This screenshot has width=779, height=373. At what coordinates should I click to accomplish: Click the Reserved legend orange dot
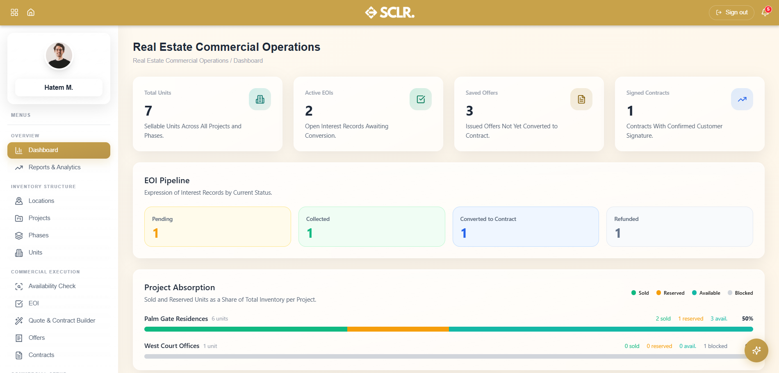(x=659, y=293)
